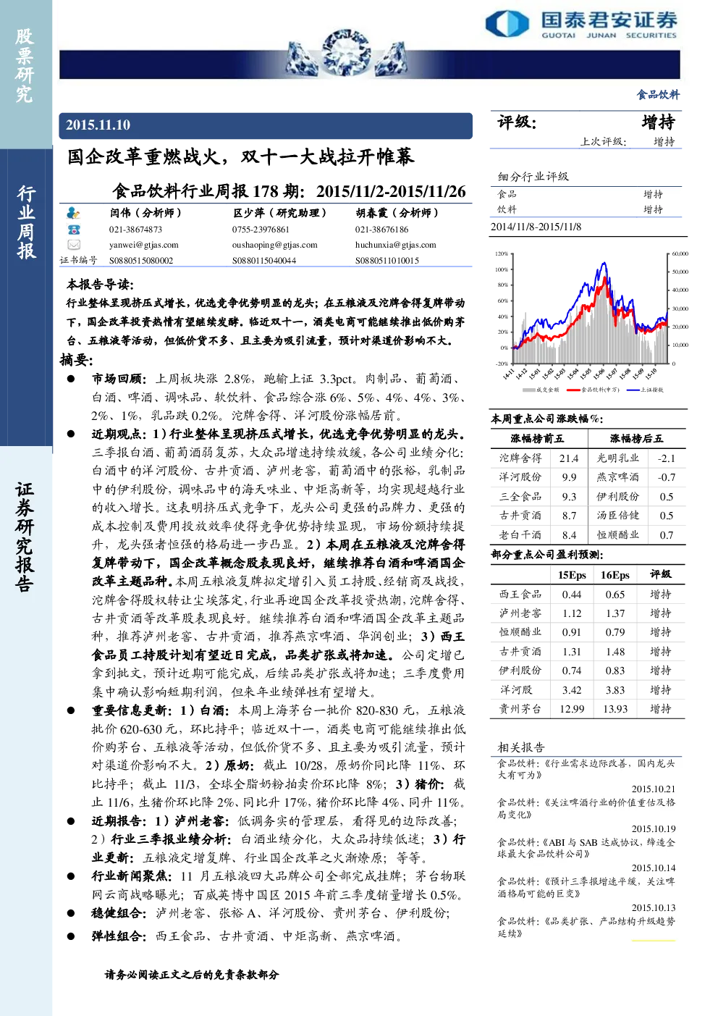
Task: Open related report 预计三季报增速平缓
Action: point(586,887)
